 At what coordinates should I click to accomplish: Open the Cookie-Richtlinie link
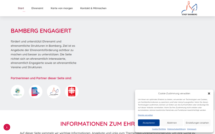tap(159, 129)
